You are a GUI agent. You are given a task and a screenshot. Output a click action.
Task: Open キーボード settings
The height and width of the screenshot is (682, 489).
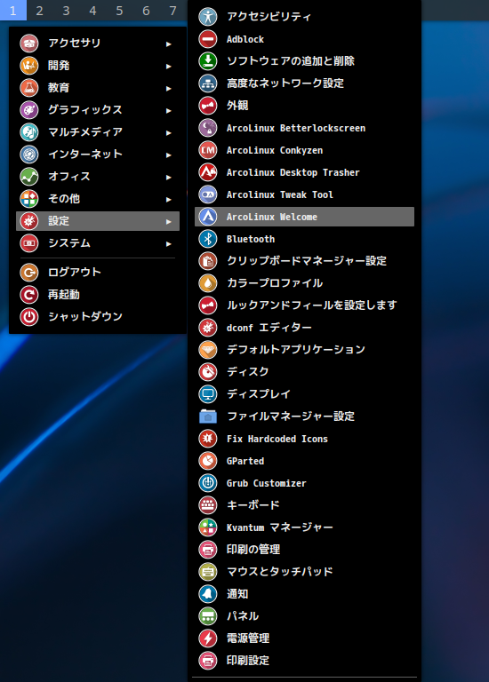304,505
